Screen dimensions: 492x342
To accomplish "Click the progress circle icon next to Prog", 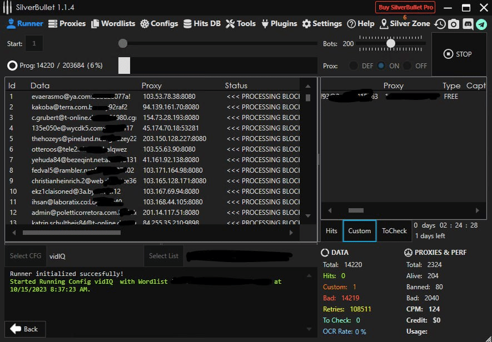I will (x=12, y=66).
